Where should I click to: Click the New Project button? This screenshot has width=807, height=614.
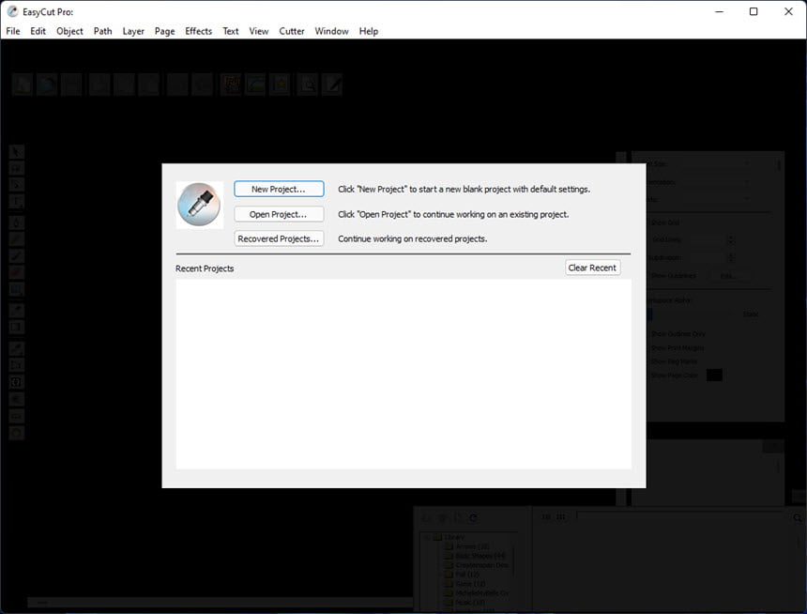coord(279,189)
